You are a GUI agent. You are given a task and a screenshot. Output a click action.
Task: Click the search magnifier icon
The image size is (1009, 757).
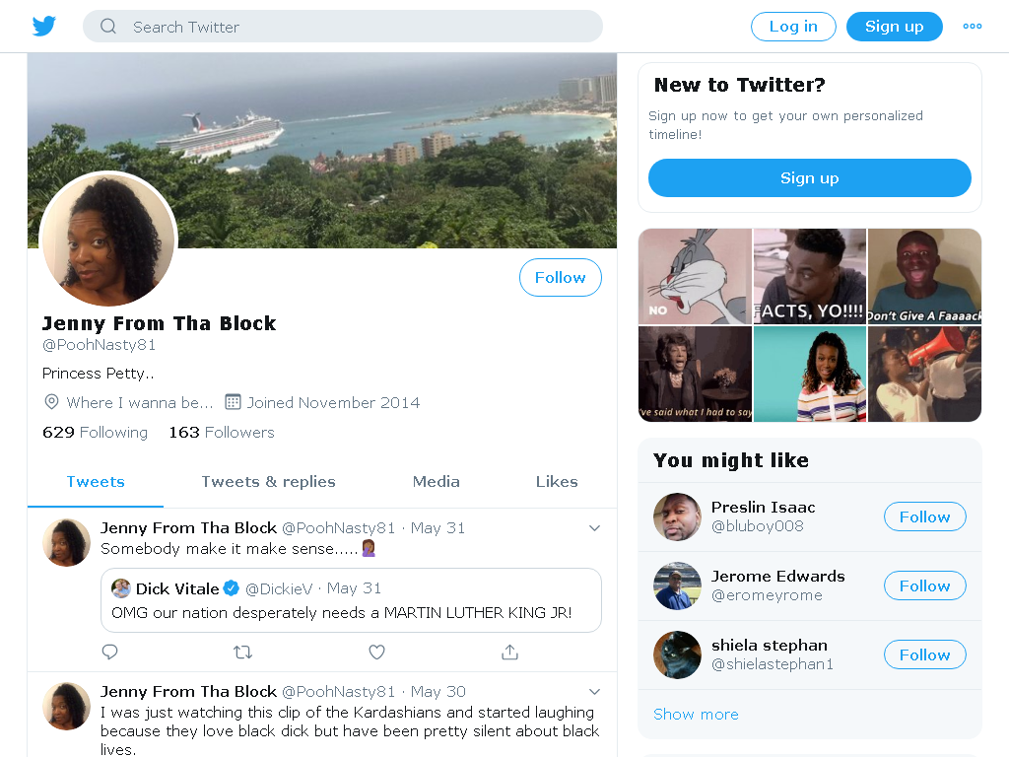[x=108, y=27]
